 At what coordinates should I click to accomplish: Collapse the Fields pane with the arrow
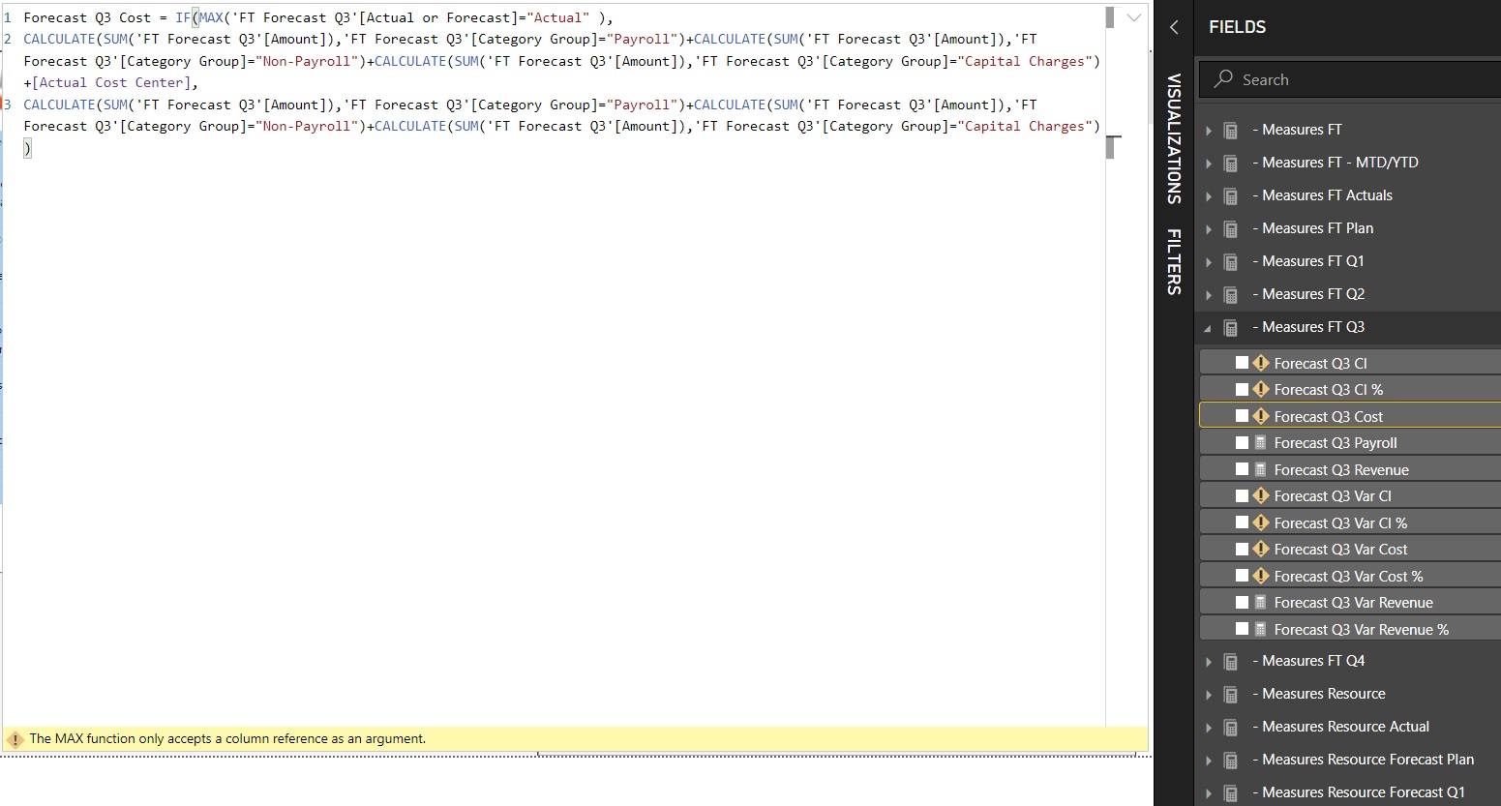[1174, 27]
